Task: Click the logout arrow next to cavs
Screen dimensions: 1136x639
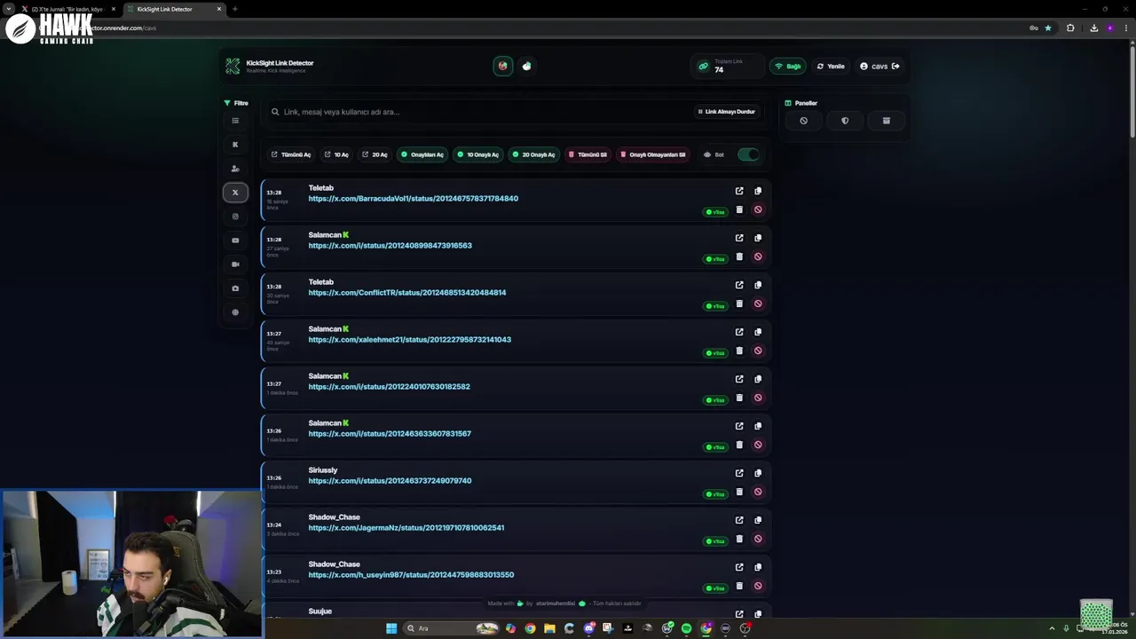Action: 895,66
